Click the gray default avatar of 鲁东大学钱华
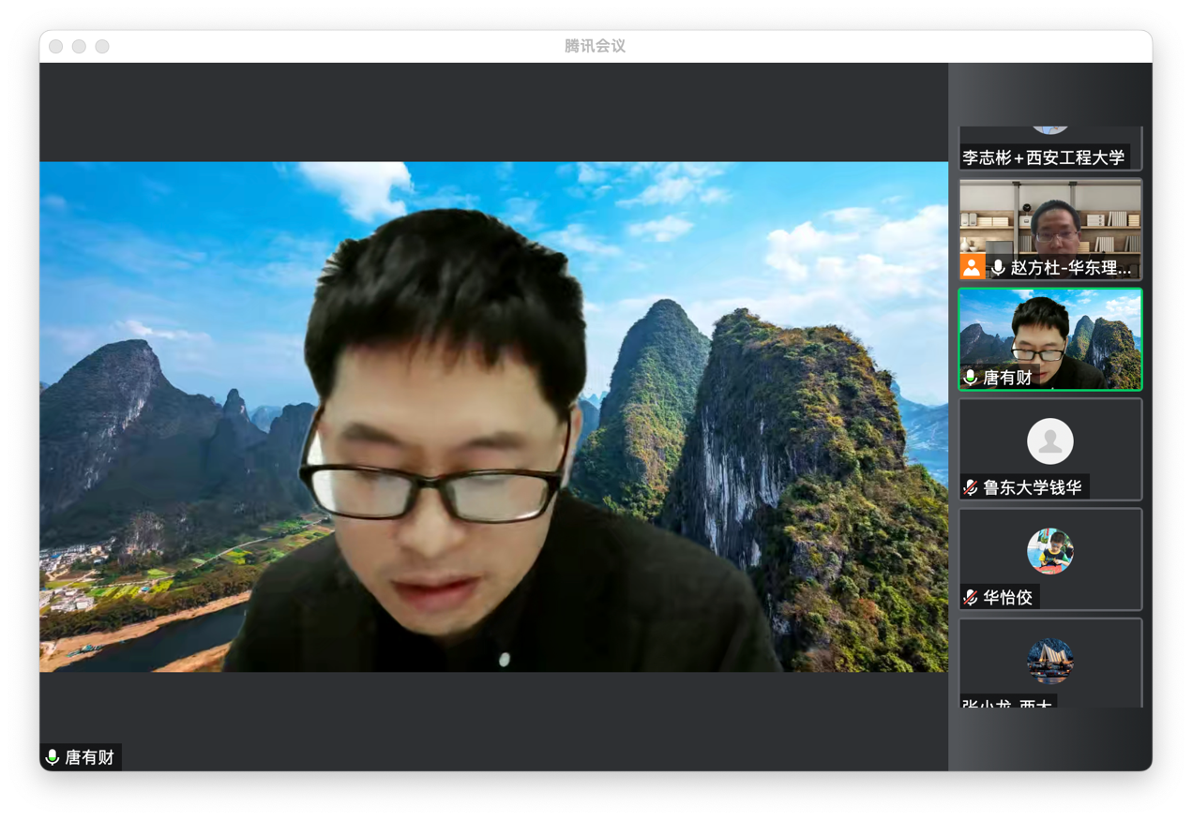 (1049, 441)
